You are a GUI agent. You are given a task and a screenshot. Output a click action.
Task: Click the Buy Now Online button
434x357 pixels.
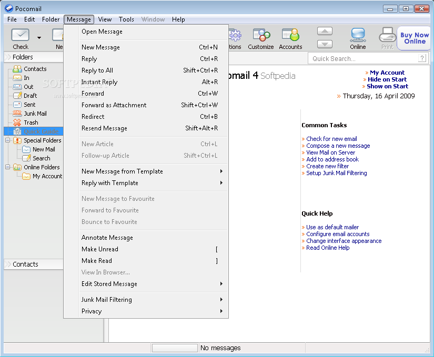[x=415, y=38]
